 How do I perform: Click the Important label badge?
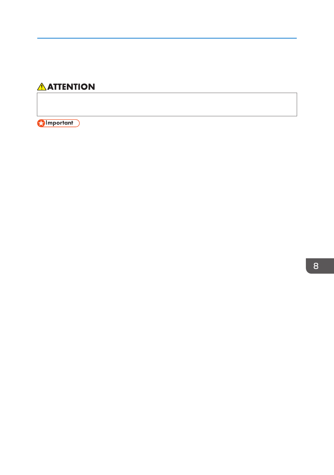58,123
